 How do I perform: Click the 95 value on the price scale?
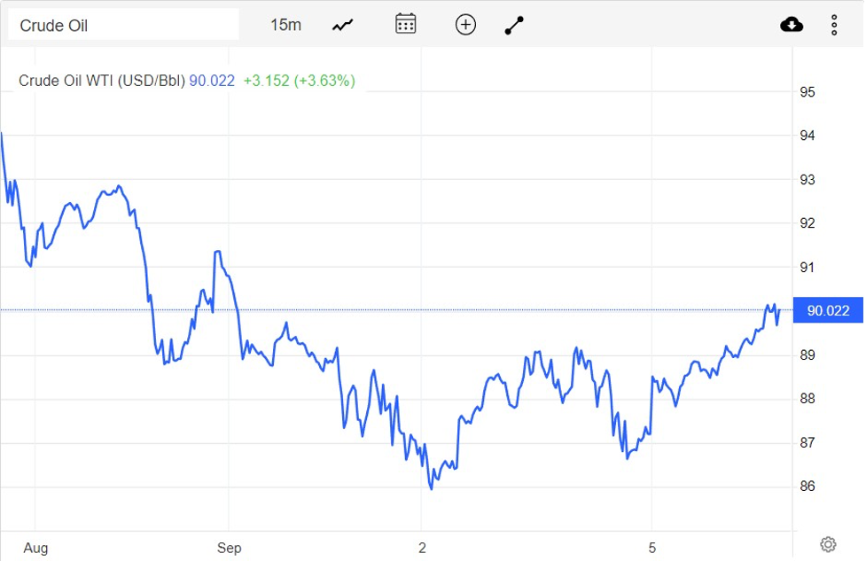pos(807,92)
